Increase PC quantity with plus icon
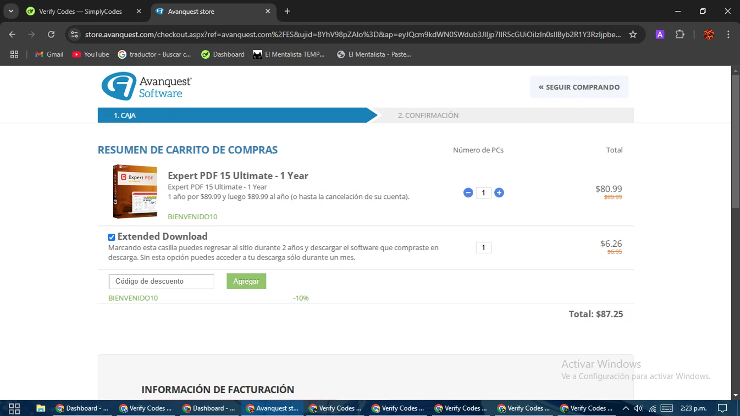The image size is (740, 416). (499, 193)
